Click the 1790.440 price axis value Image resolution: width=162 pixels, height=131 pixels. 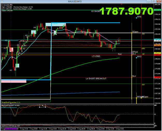point(158,34)
